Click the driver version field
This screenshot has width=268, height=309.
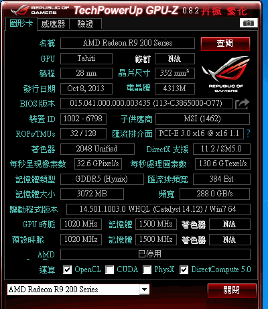[158, 209]
